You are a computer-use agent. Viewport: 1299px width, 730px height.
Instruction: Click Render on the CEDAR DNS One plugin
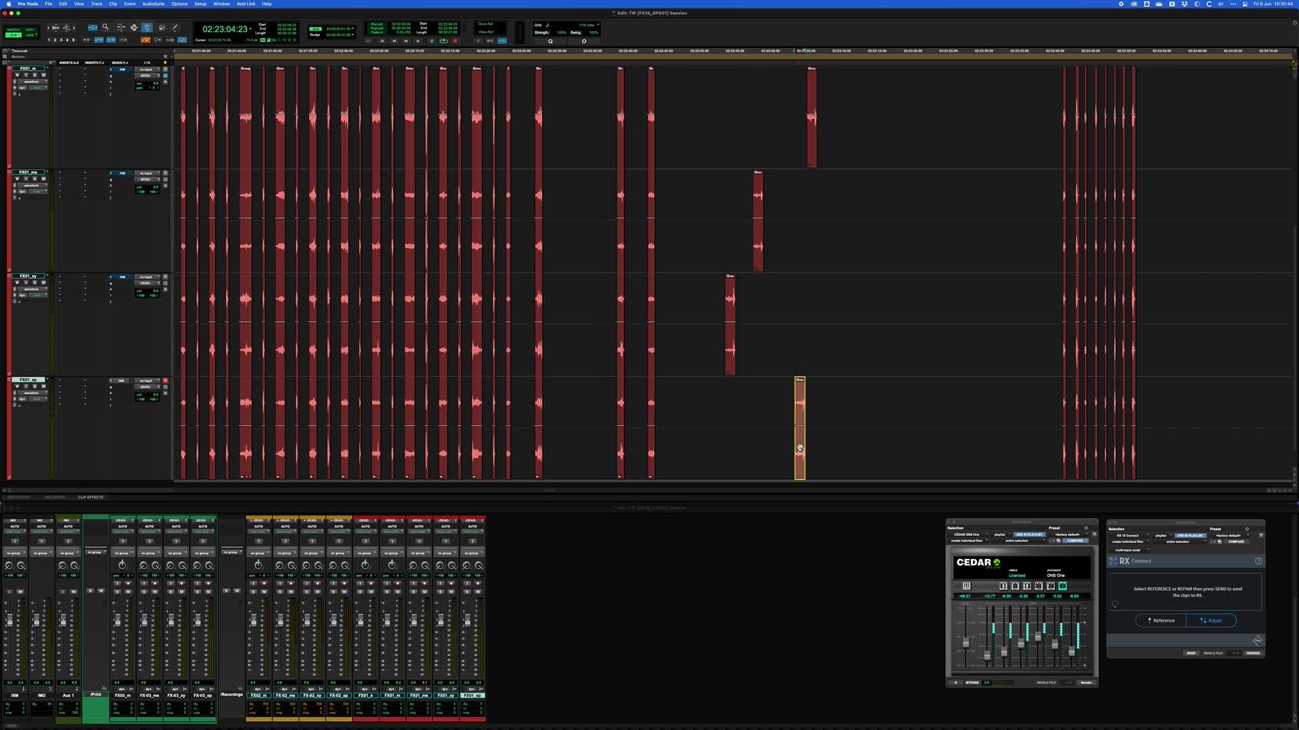coord(1086,683)
